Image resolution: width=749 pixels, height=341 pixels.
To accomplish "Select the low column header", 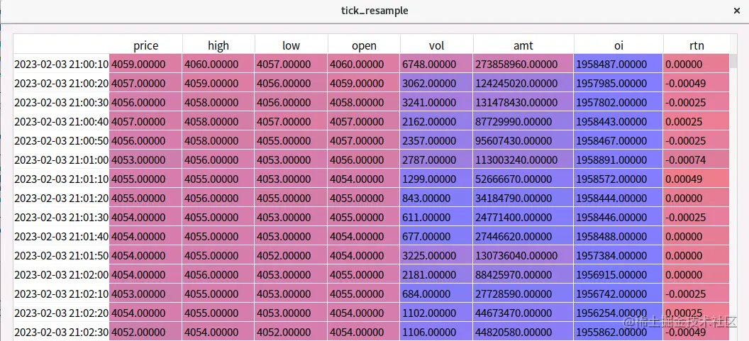I will coord(291,45).
